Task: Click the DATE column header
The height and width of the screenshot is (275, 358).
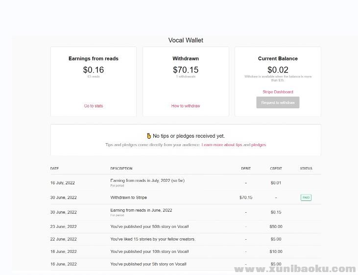Action: click(54, 169)
